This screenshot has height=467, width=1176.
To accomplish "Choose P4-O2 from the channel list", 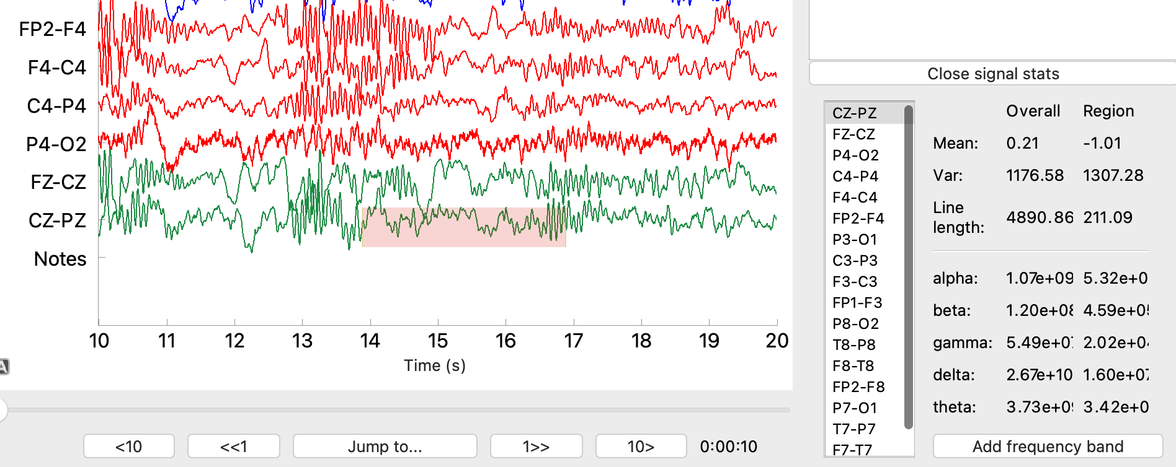I will (x=855, y=155).
